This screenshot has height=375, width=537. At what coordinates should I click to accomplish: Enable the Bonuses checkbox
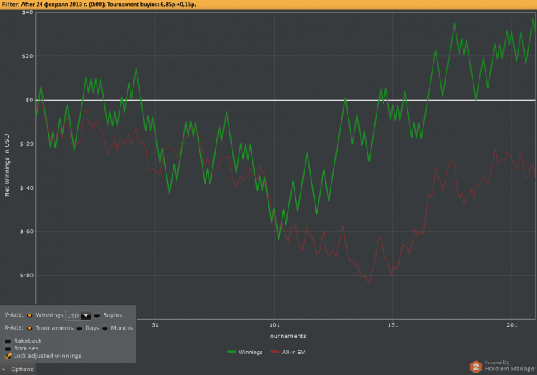8,348
